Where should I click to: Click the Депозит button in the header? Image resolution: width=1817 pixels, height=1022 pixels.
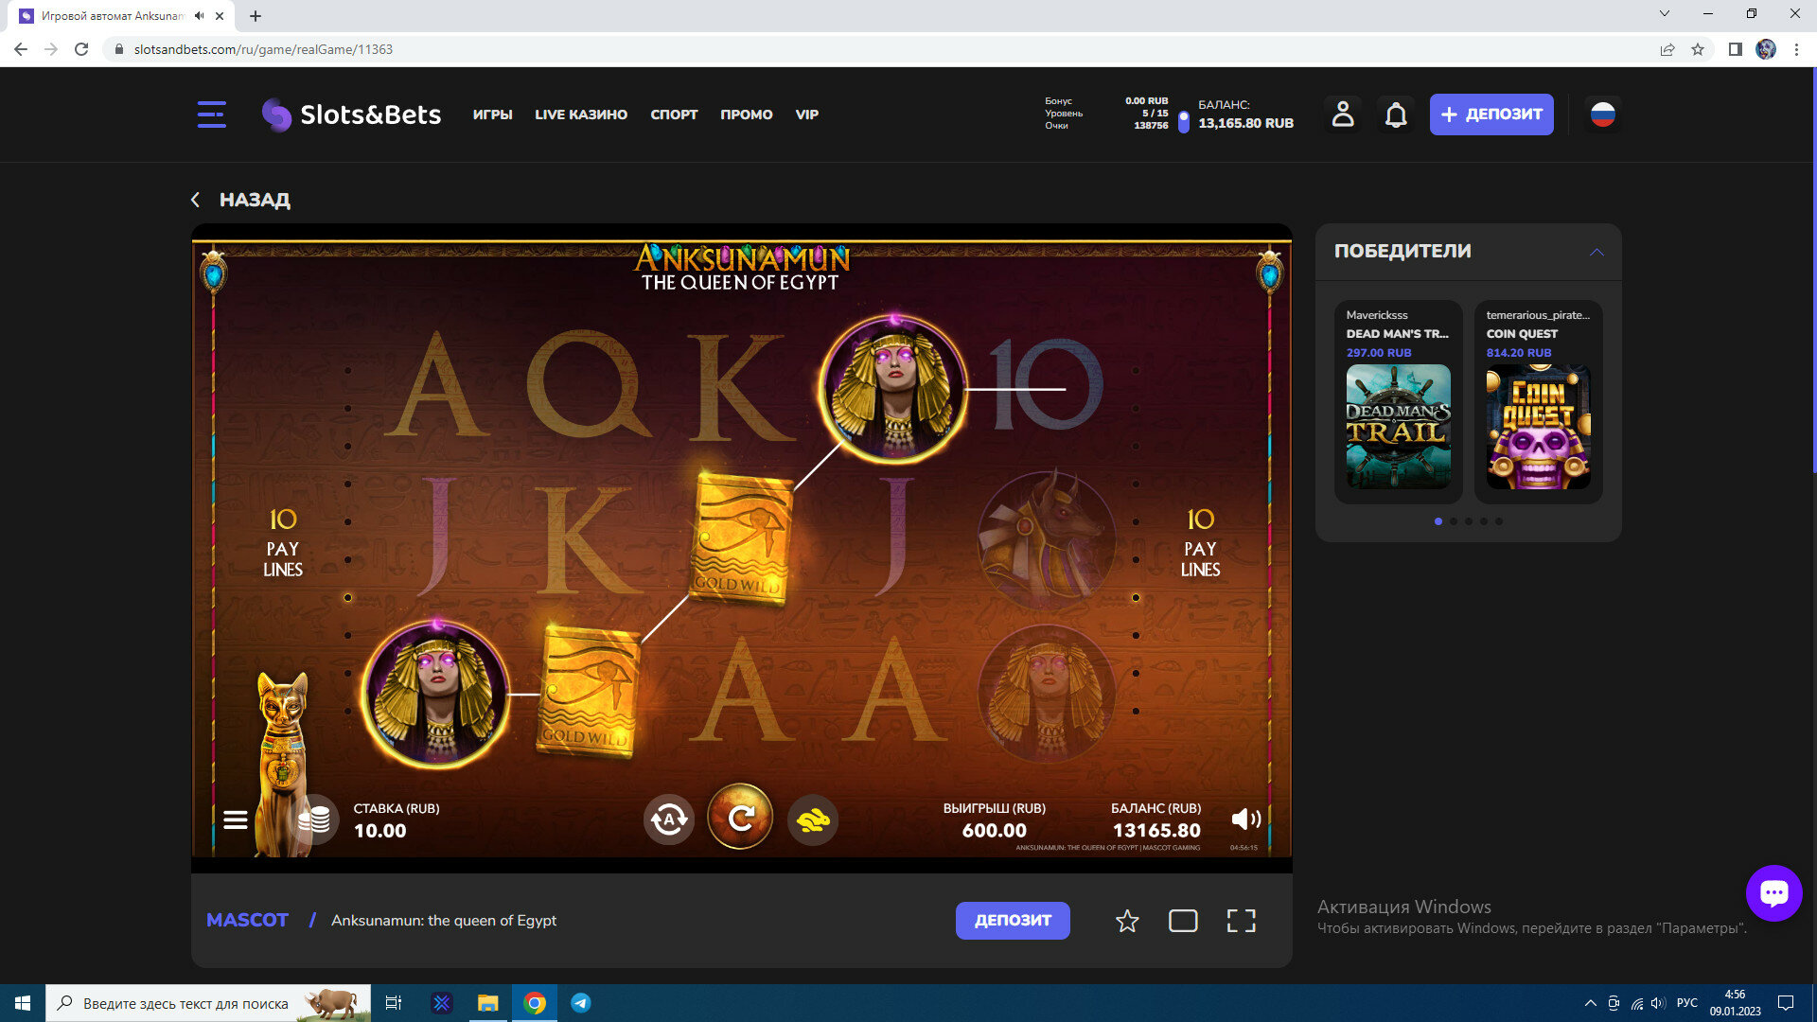1491,115
